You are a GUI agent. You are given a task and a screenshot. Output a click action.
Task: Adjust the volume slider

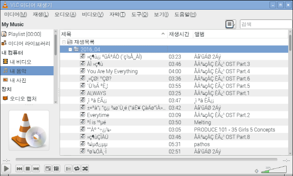274,169
